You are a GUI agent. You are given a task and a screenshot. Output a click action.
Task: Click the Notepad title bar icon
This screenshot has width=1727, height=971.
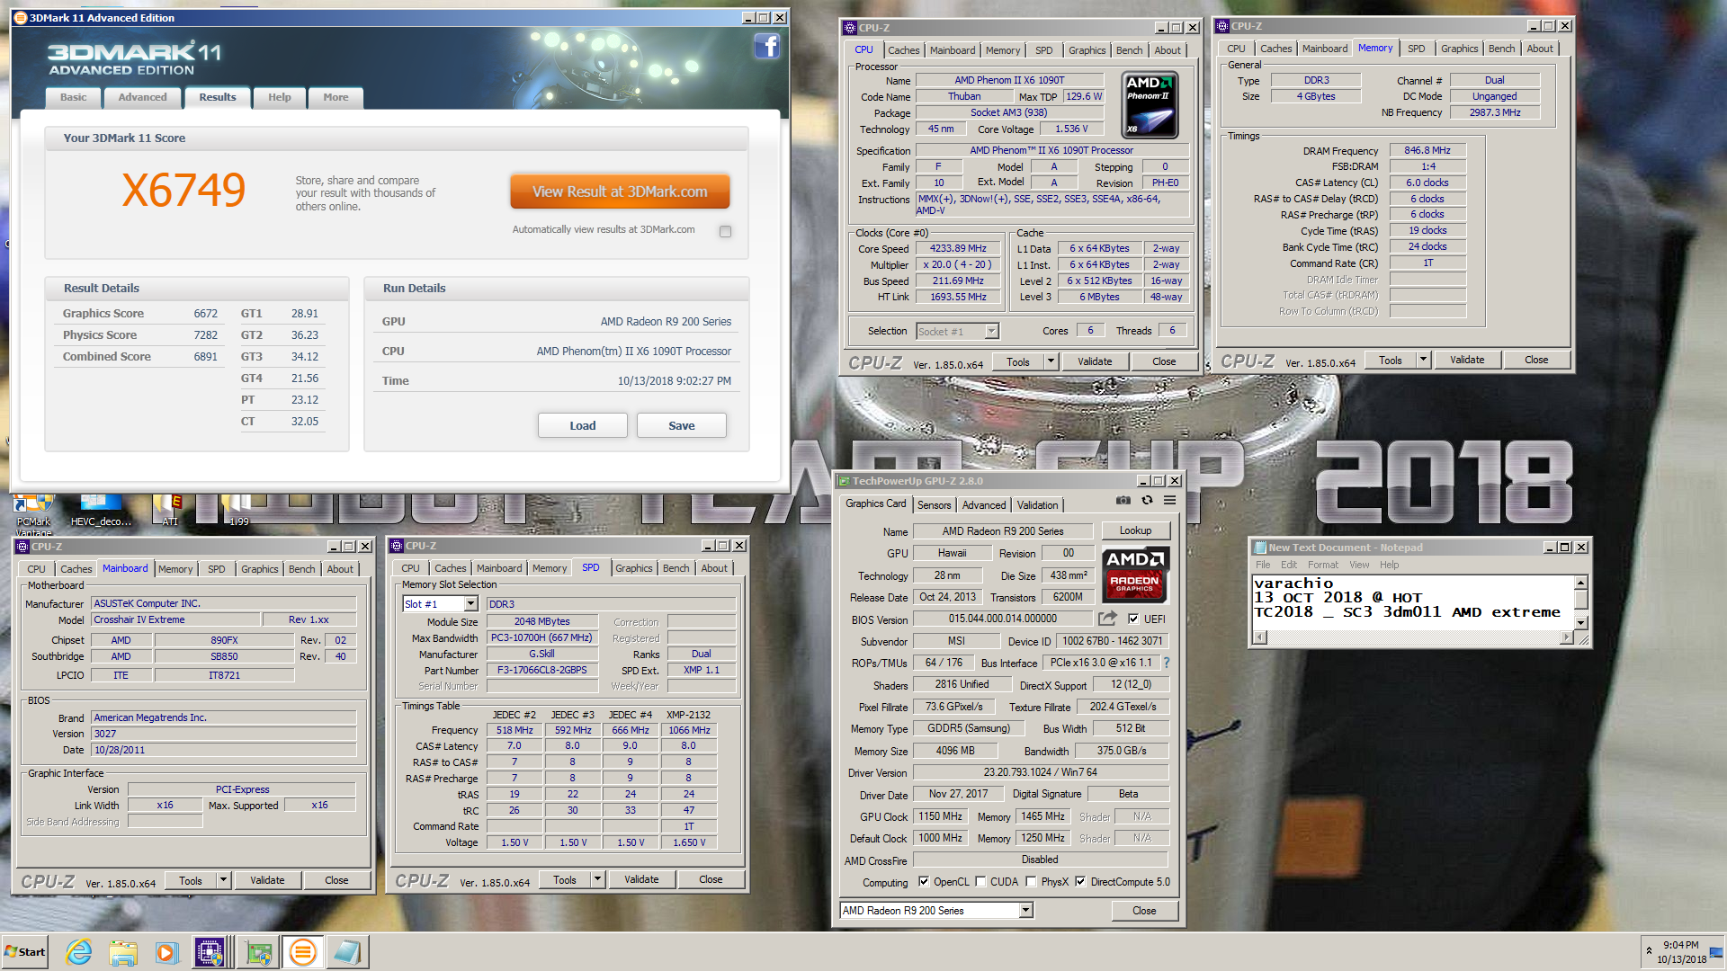[1260, 548]
